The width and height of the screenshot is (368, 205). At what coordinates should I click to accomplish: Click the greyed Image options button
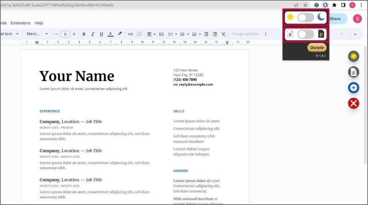(245, 34)
